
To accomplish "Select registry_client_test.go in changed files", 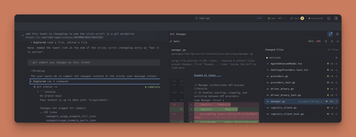I will (x=301, y=114).
